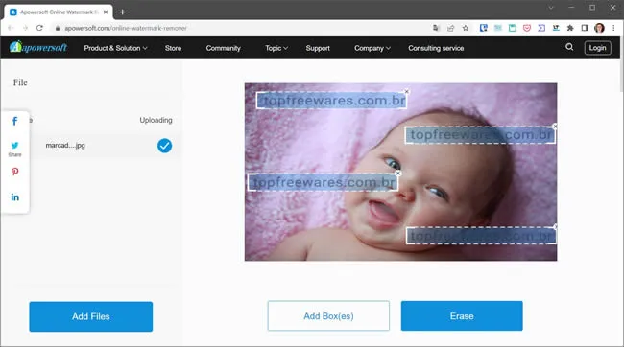Open the tab search chevron
The image size is (624, 347).
[x=551, y=8]
